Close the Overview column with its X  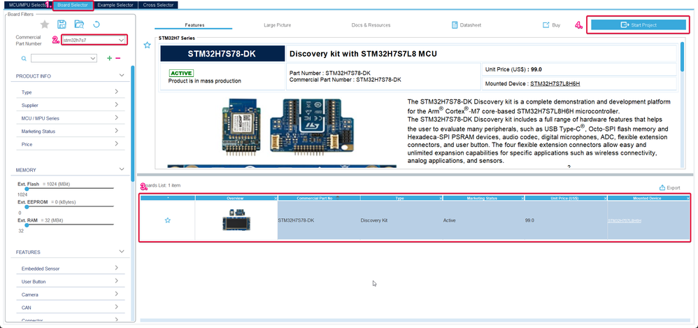(x=276, y=198)
